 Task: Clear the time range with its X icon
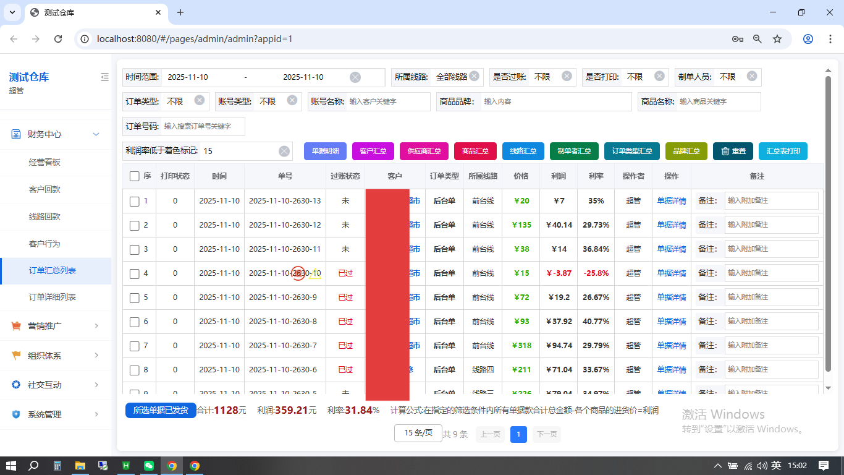click(x=355, y=77)
